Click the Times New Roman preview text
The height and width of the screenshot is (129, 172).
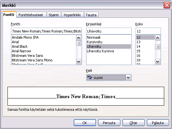[86, 97]
